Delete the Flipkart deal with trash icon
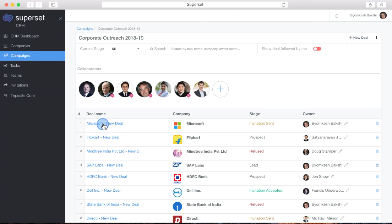 coord(377,137)
